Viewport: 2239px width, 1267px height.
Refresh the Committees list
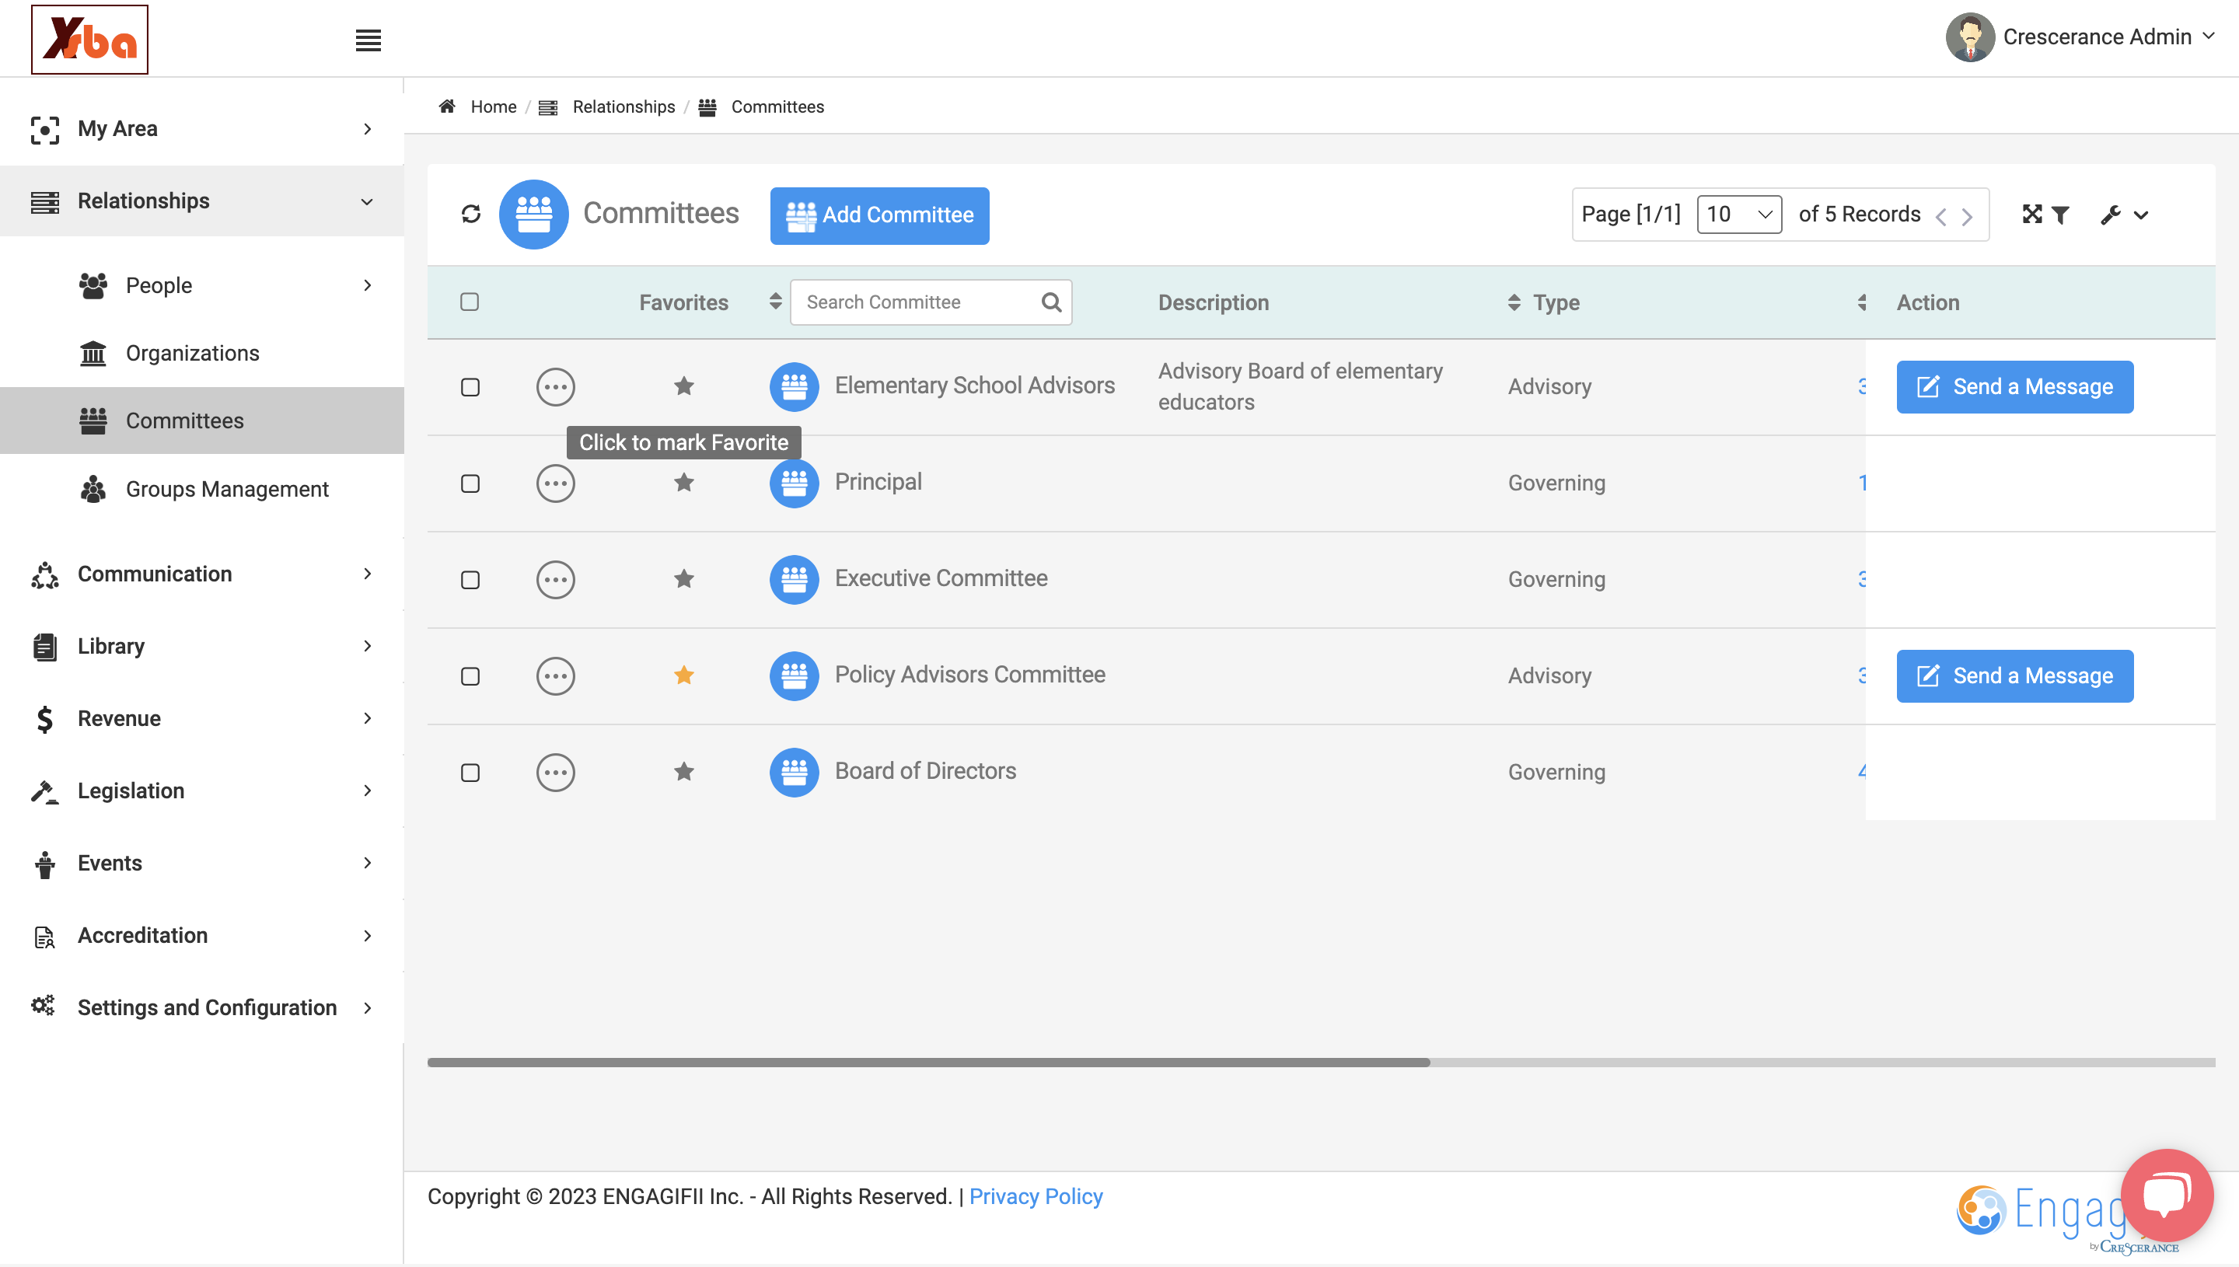click(471, 214)
